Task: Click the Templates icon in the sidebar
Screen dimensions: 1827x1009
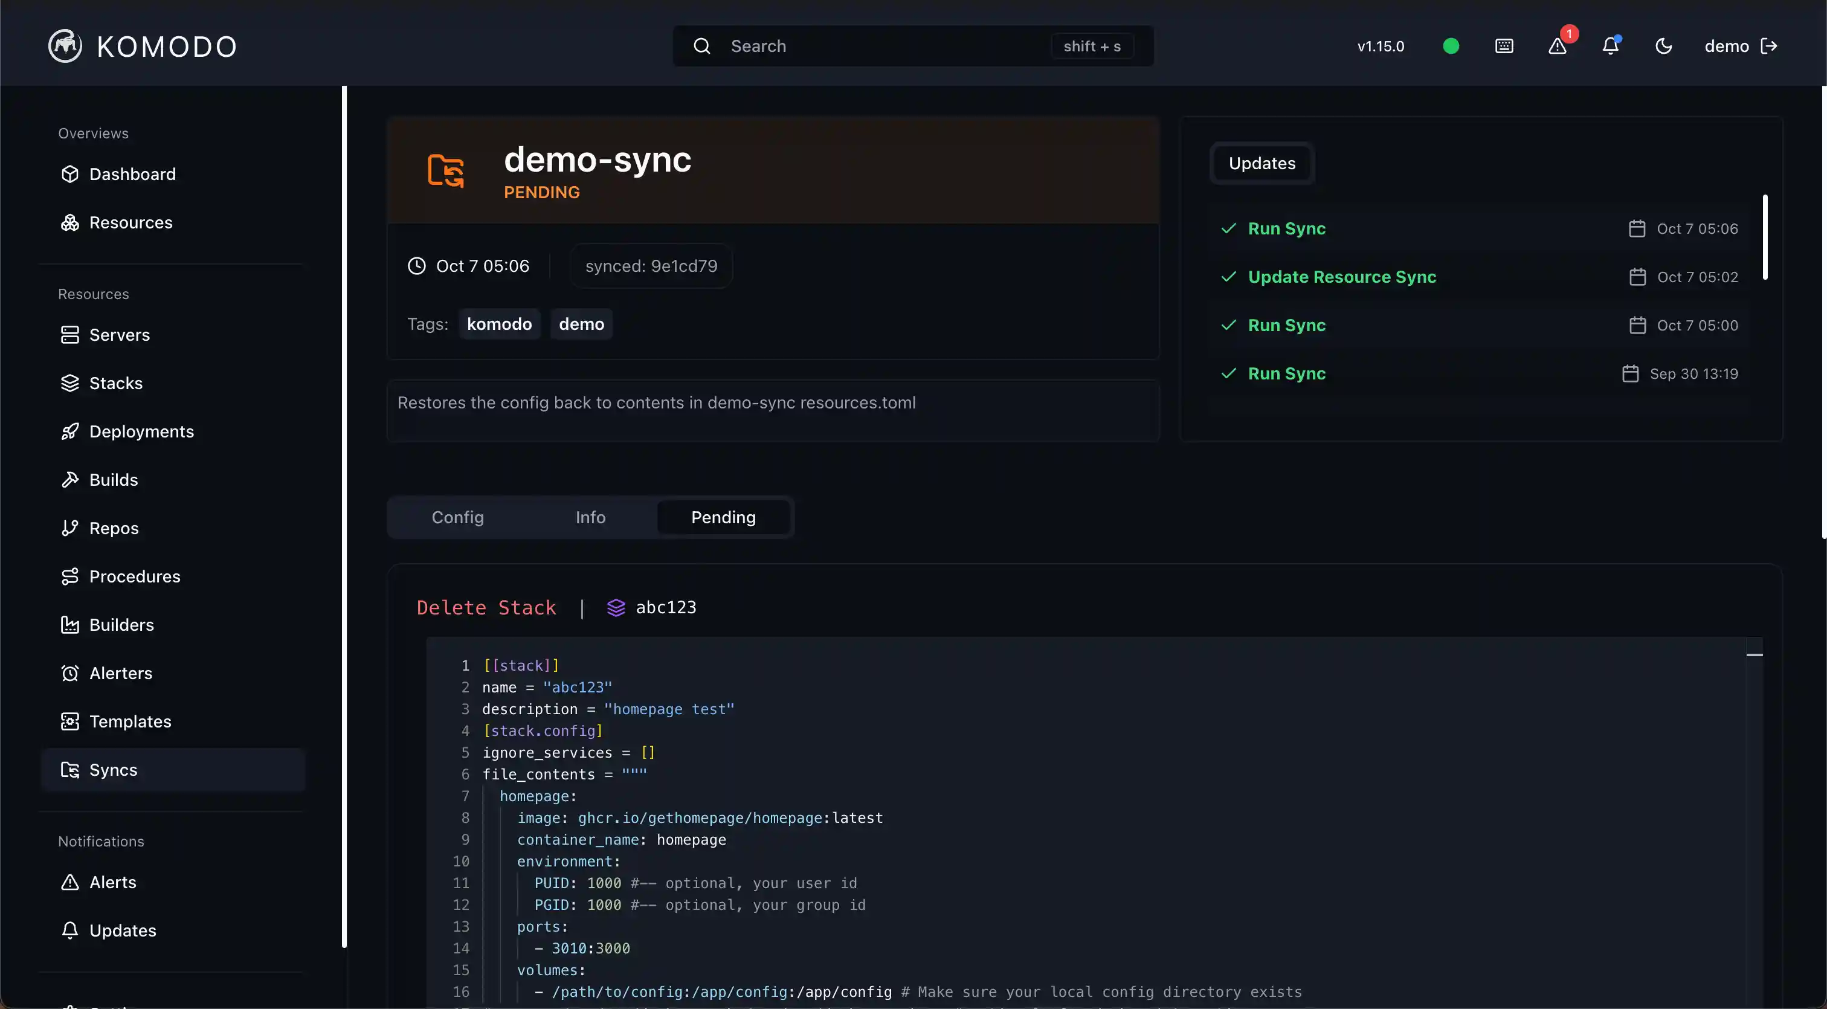Action: (x=70, y=721)
